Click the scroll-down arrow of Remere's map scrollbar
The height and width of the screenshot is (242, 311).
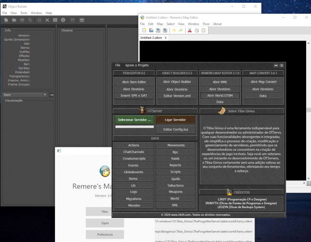pyautogui.click(x=309, y=178)
